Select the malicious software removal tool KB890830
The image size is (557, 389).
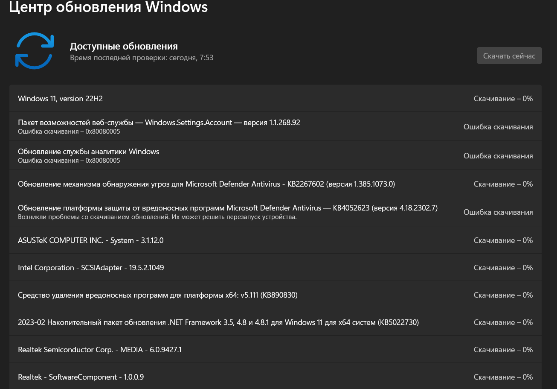pos(276,295)
